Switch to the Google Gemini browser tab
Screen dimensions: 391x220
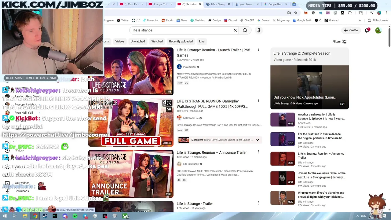pos(275,4)
